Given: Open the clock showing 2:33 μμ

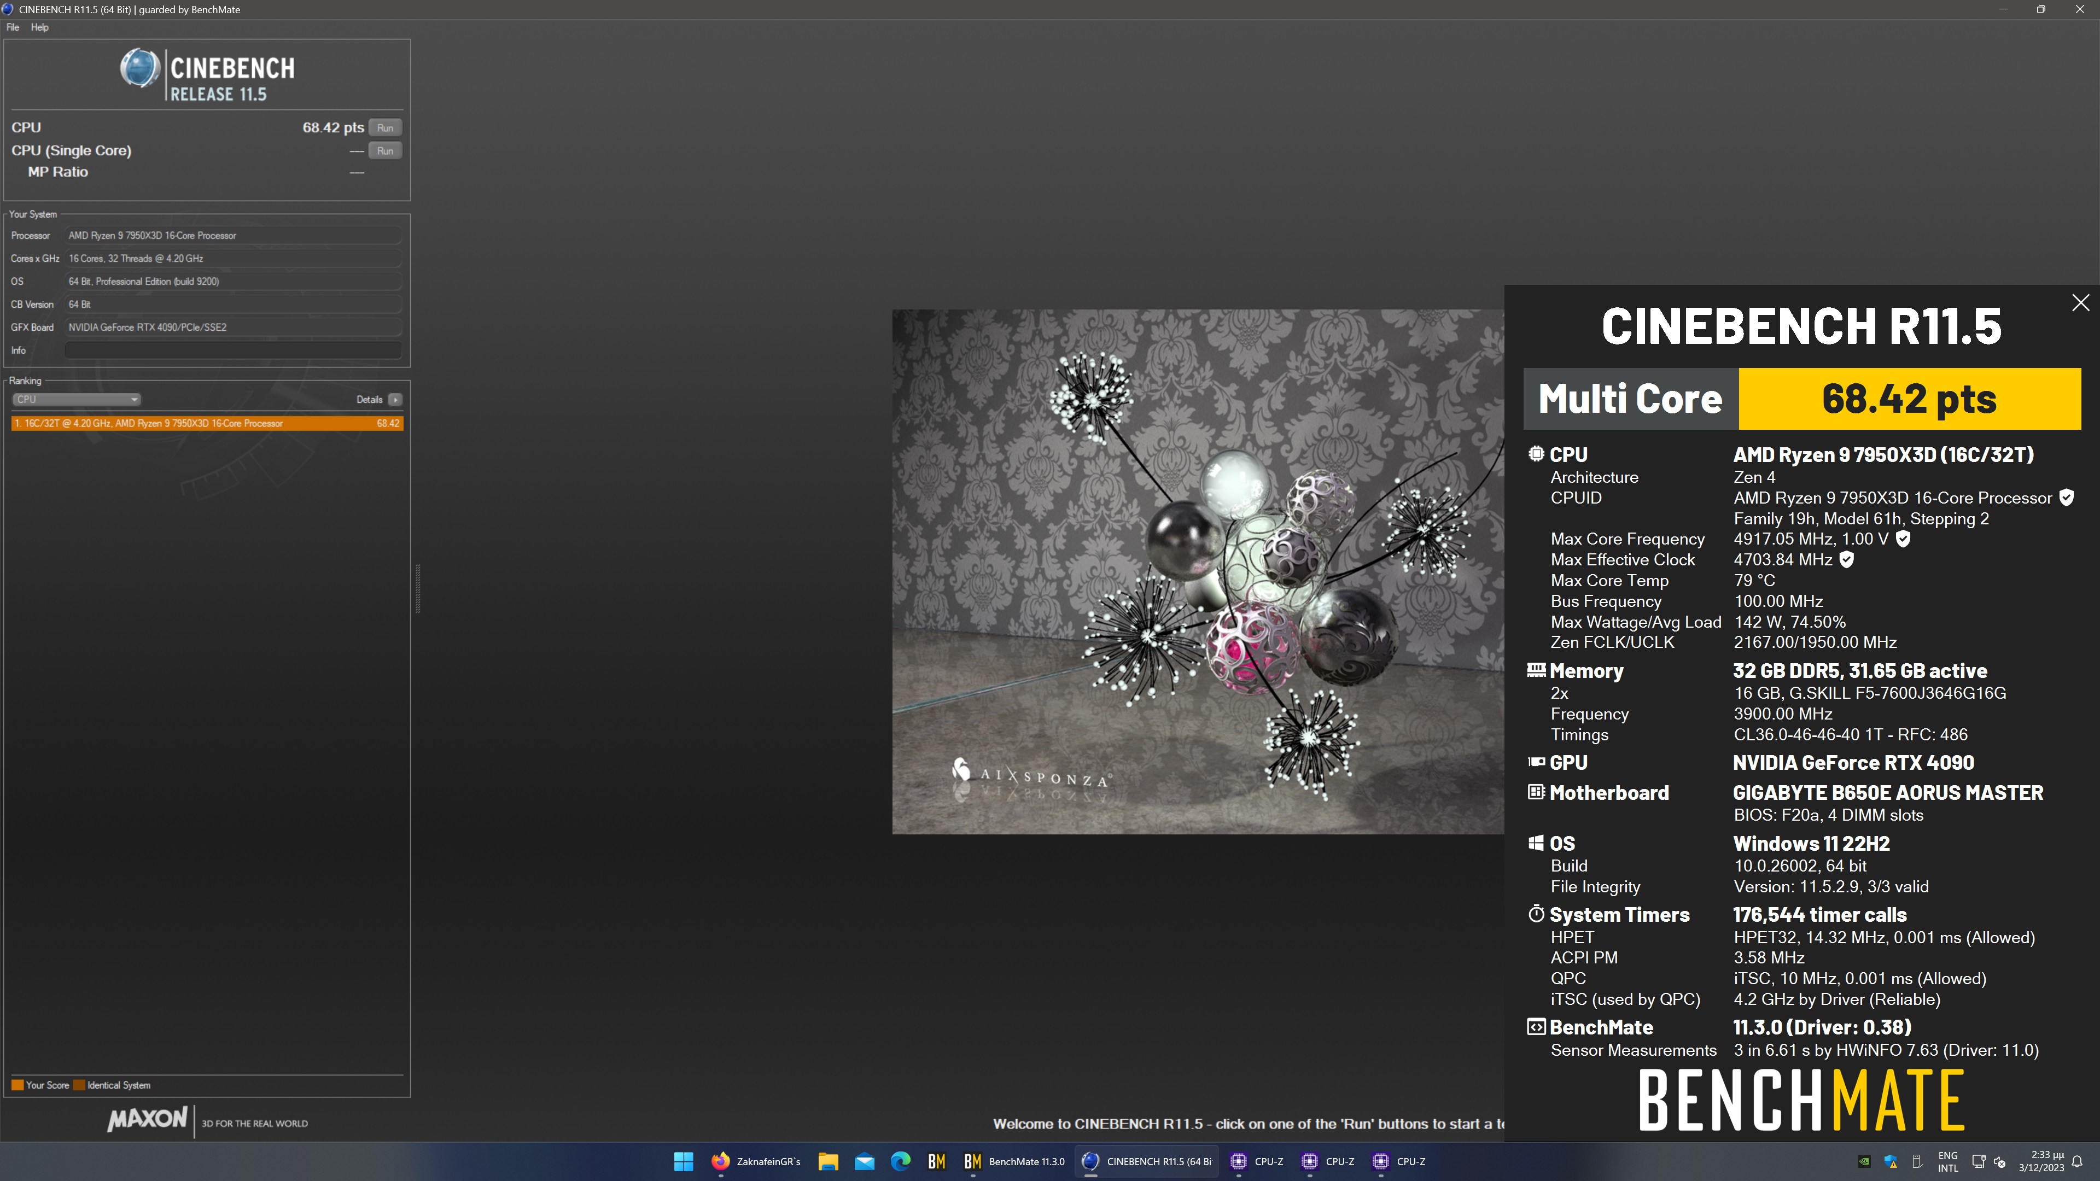Looking at the screenshot, I should click(x=2040, y=1161).
